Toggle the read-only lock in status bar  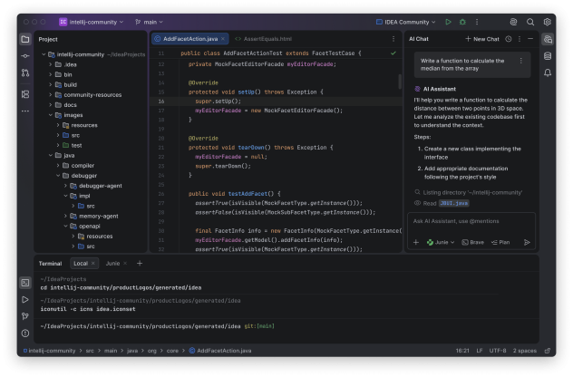(547, 349)
